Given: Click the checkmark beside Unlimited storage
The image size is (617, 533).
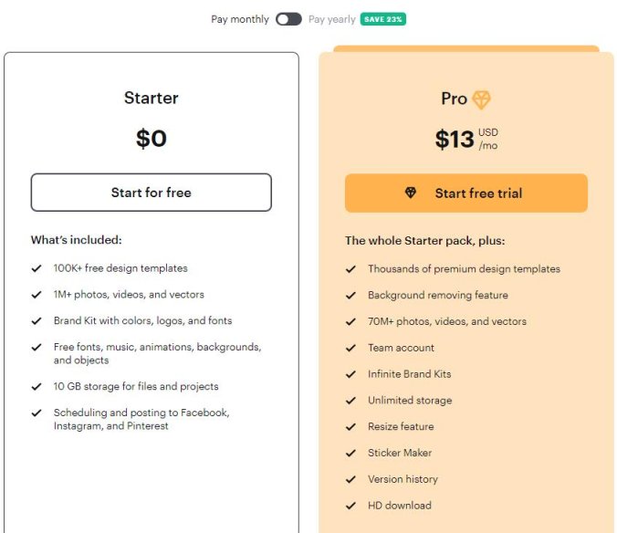Looking at the screenshot, I should [350, 401].
